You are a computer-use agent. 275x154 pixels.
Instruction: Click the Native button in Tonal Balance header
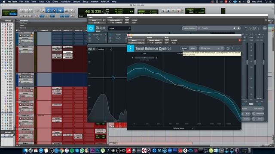click(x=174, y=43)
